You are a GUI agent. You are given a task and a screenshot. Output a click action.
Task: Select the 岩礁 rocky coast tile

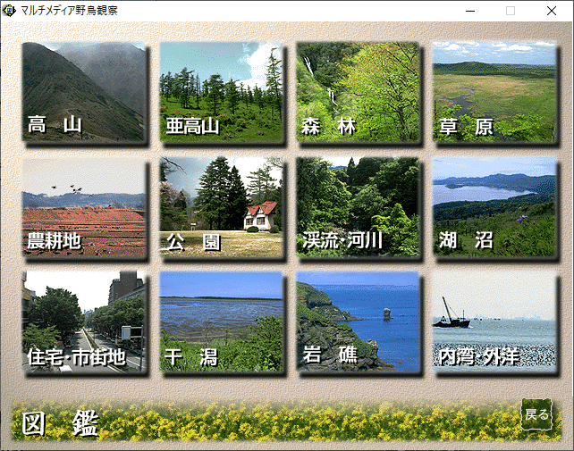(358, 322)
